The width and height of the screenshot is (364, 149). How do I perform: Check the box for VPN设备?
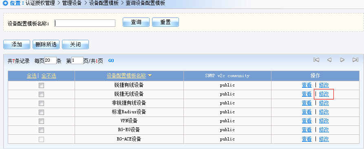[41, 121]
